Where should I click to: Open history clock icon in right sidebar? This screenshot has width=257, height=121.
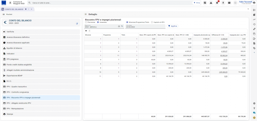click(254, 24)
